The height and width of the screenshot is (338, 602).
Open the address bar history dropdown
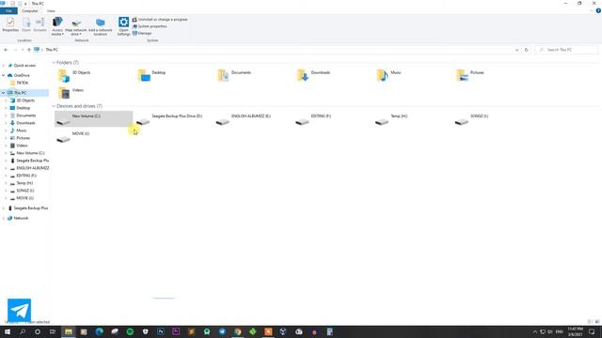[x=516, y=50]
